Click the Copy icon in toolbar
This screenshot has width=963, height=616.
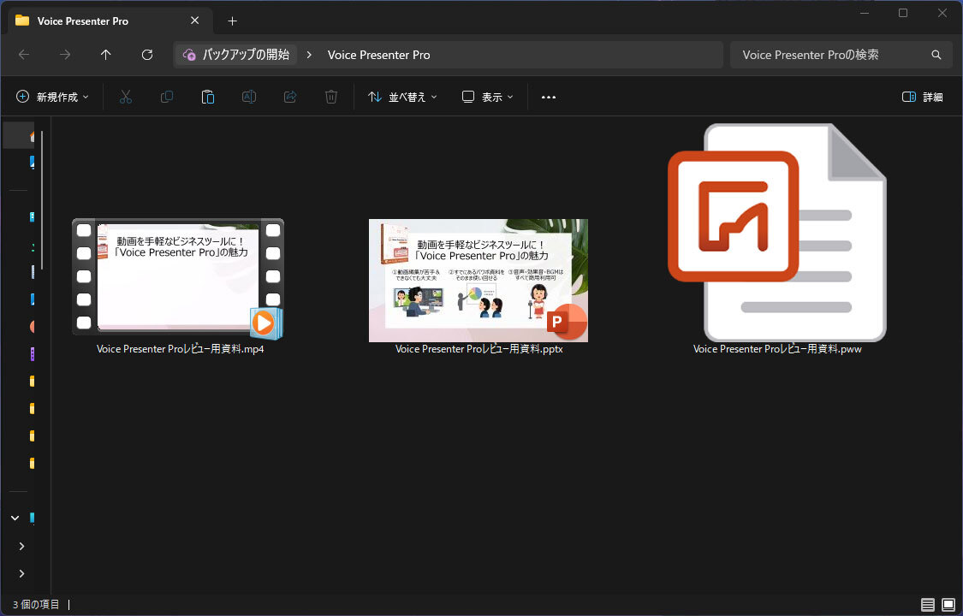167,97
